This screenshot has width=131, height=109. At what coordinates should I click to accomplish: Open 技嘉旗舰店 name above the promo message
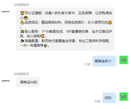(x=22, y=5)
